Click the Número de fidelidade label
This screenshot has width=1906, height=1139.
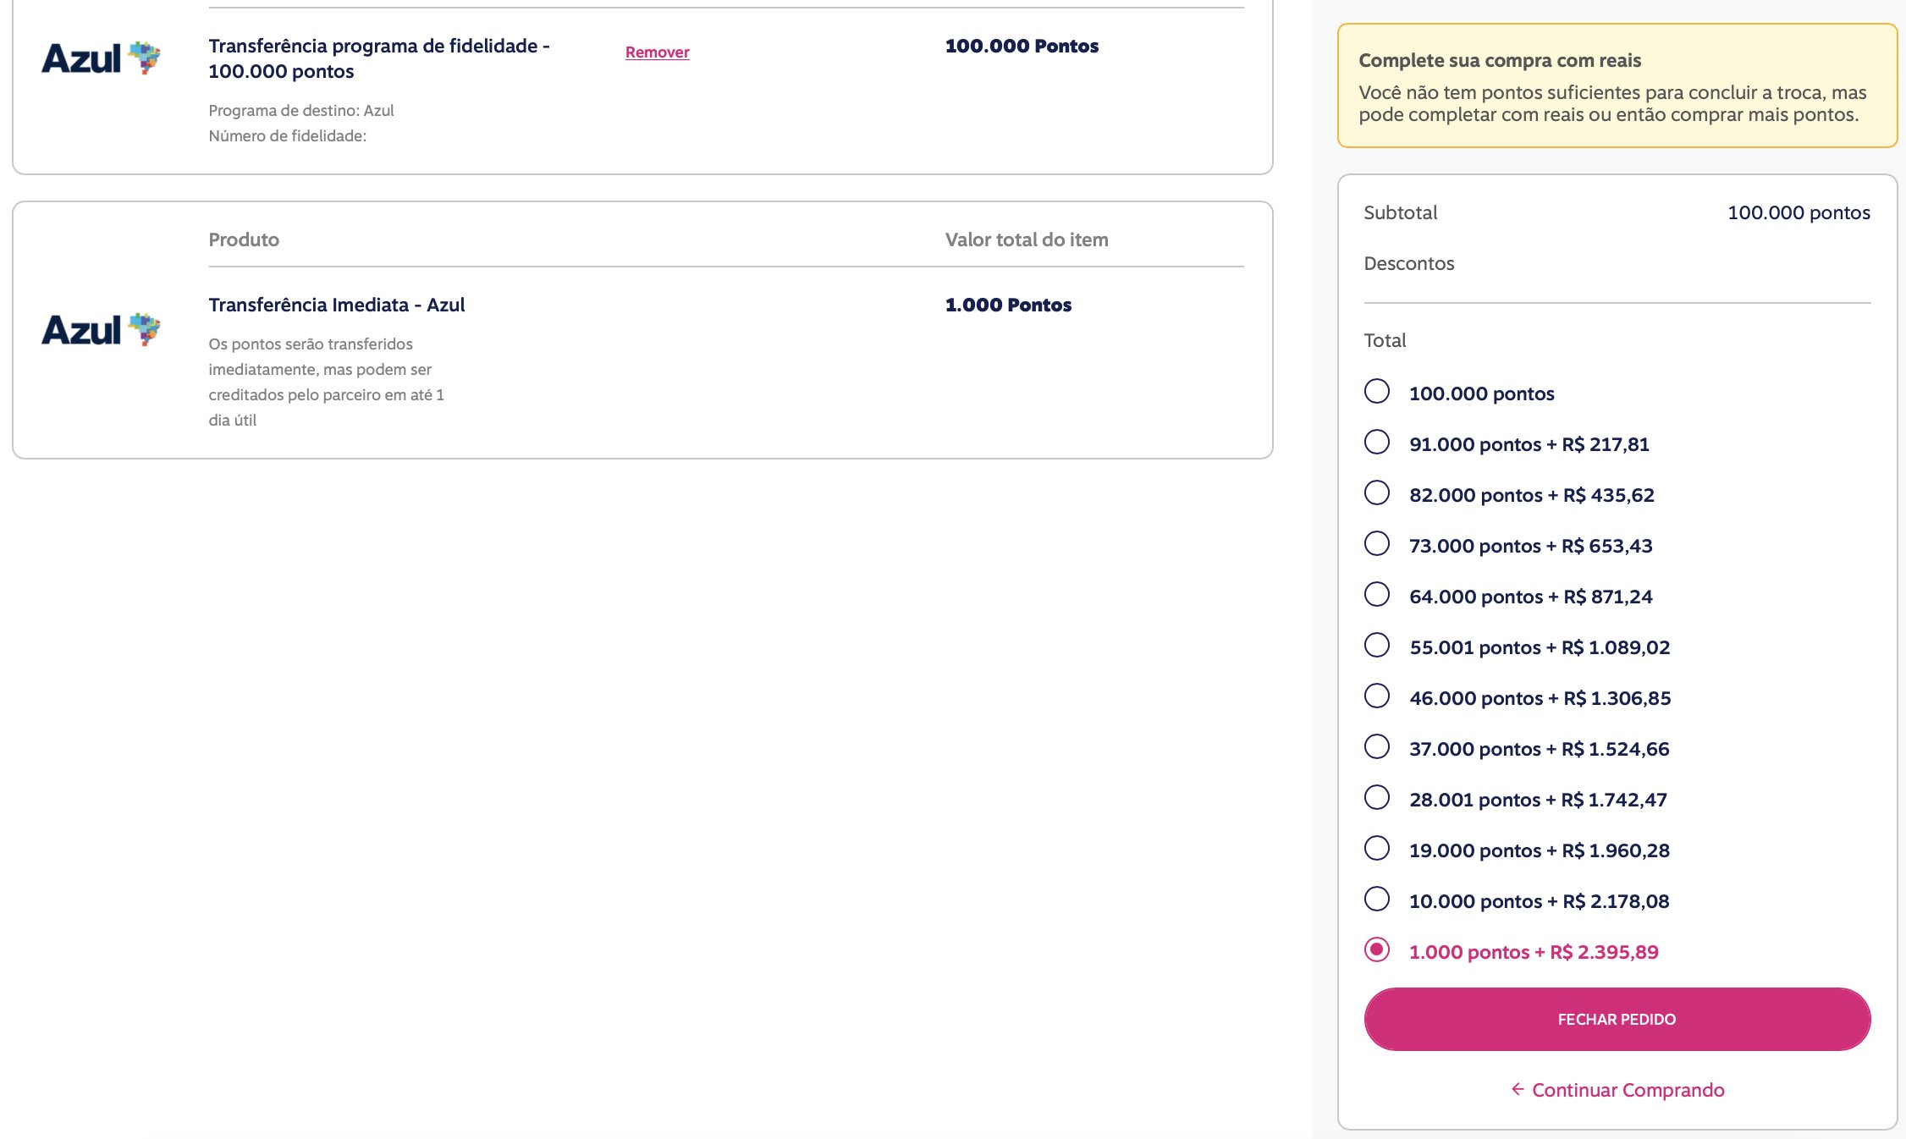(x=287, y=136)
